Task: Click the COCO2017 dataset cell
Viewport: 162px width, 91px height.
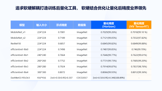Action: pos(82,78)
